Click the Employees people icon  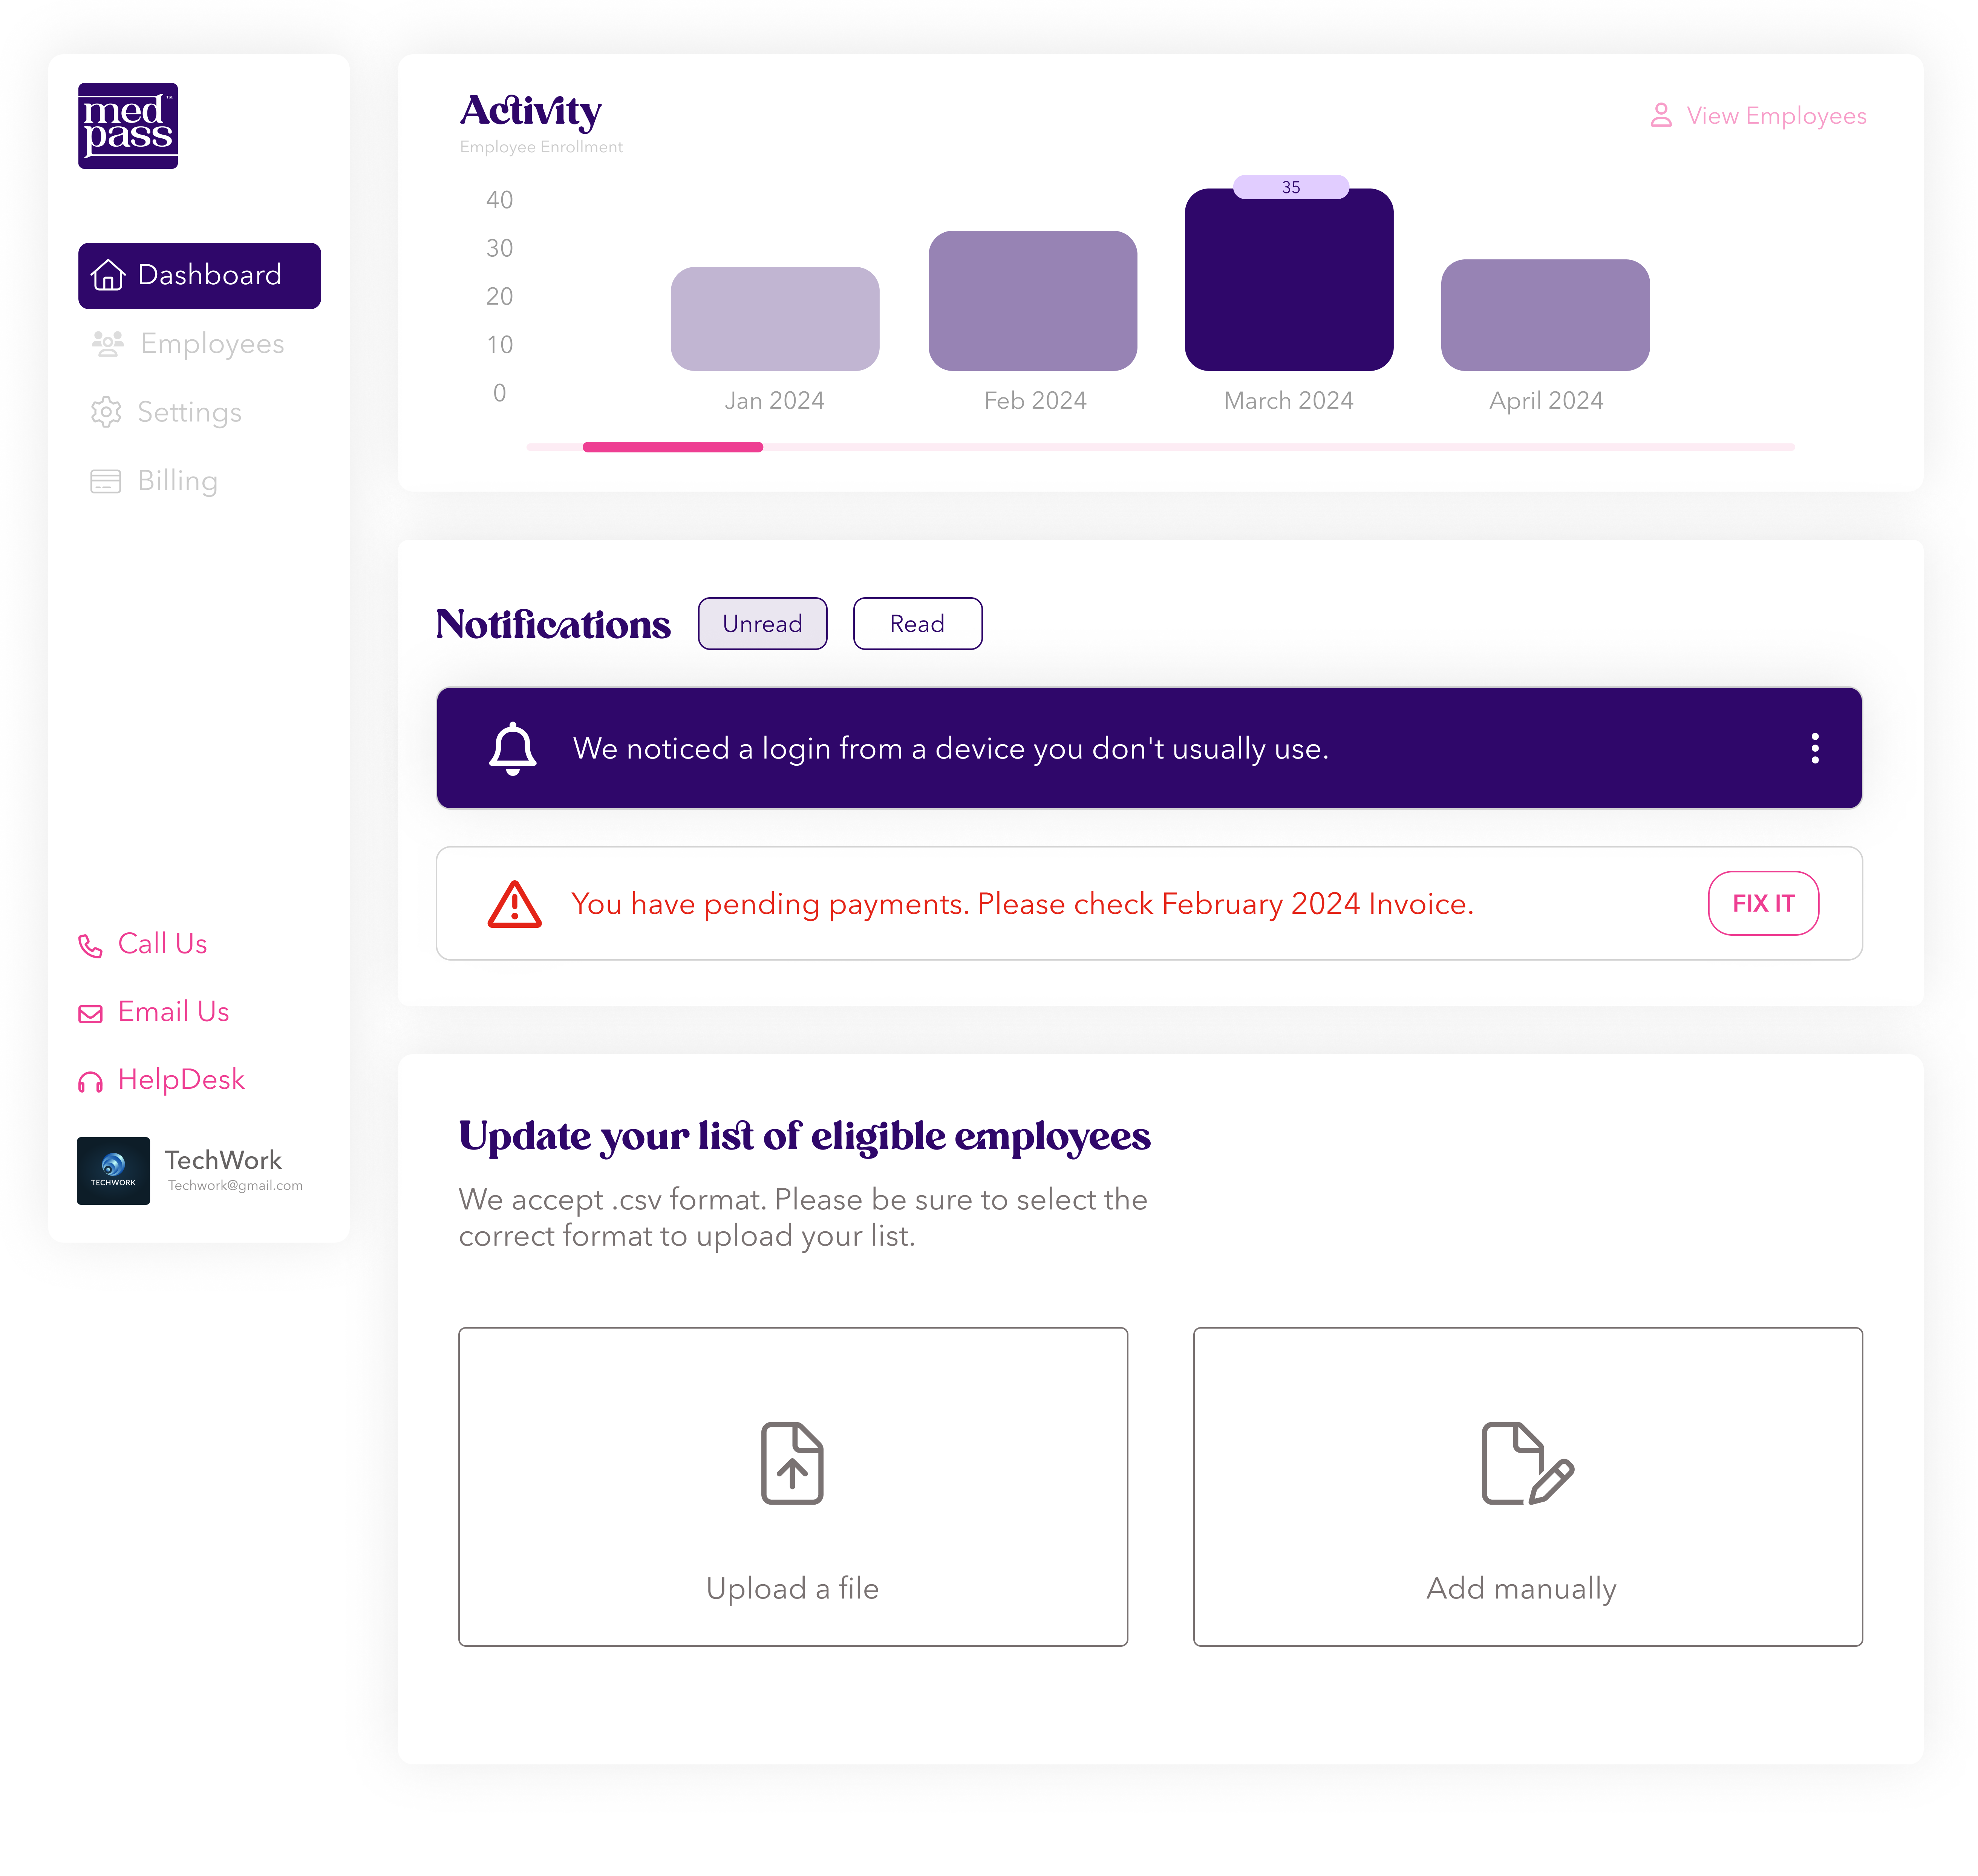(108, 344)
